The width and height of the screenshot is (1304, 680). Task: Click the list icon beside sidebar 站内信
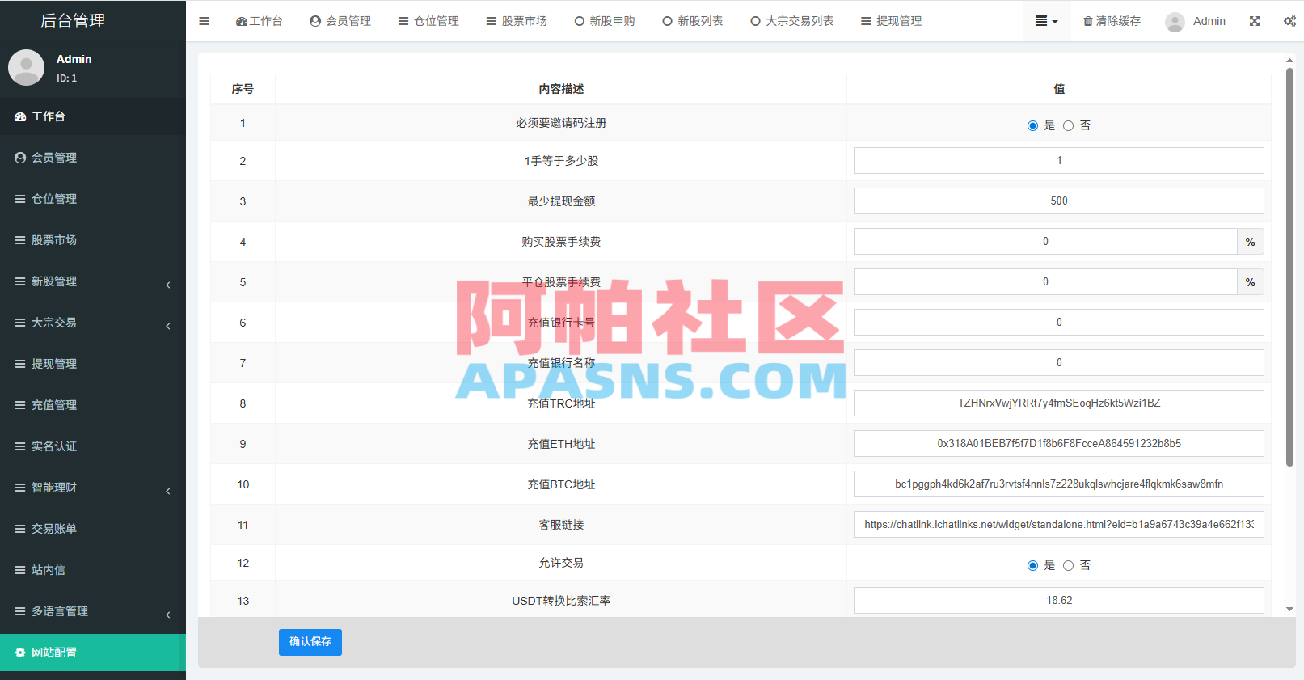pos(20,570)
